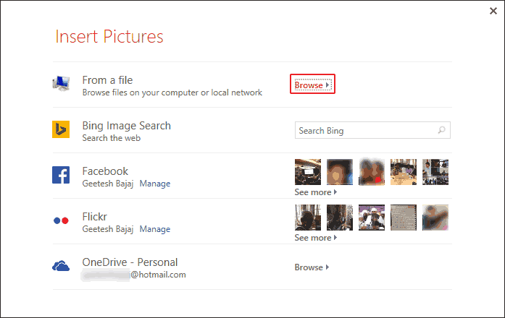See more Flickr pictures
This screenshot has width=505, height=318.
(316, 238)
